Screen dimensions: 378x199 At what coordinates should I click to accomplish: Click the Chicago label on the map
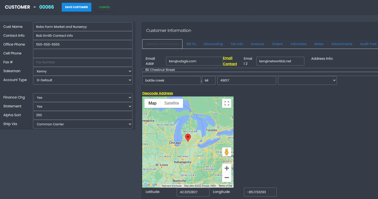175,143
